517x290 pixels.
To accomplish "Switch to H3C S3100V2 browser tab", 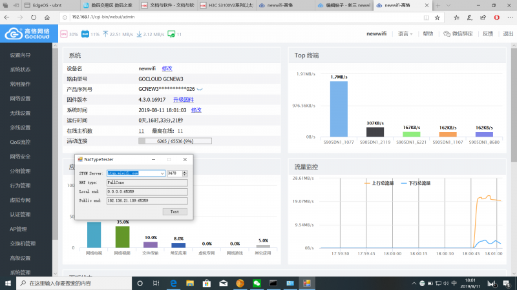I will pyautogui.click(x=227, y=5).
